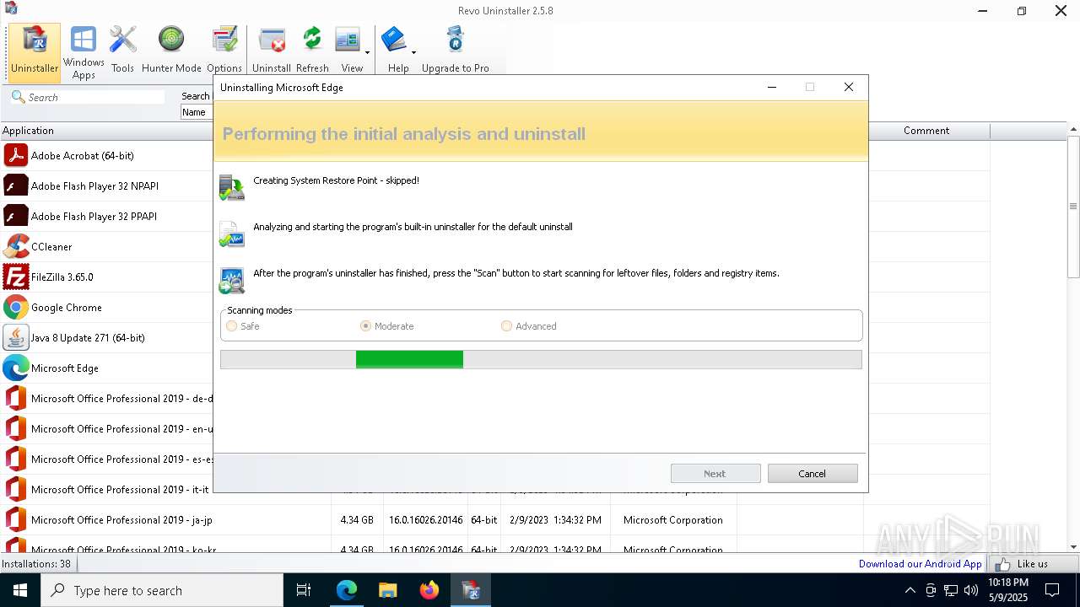Select the FileZilla 3.65.0 icon
The image size is (1080, 607).
click(16, 277)
